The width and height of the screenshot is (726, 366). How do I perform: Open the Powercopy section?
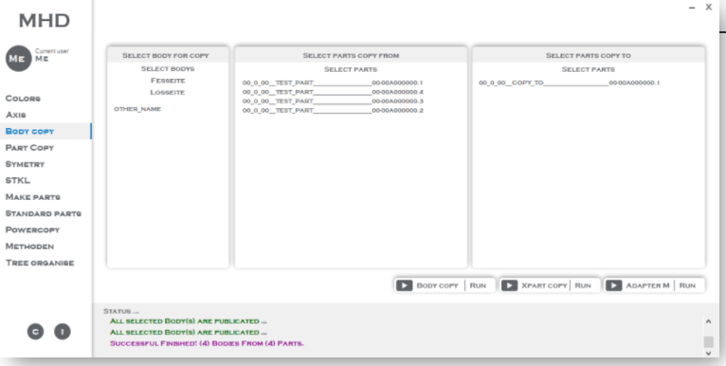pyautogui.click(x=32, y=229)
